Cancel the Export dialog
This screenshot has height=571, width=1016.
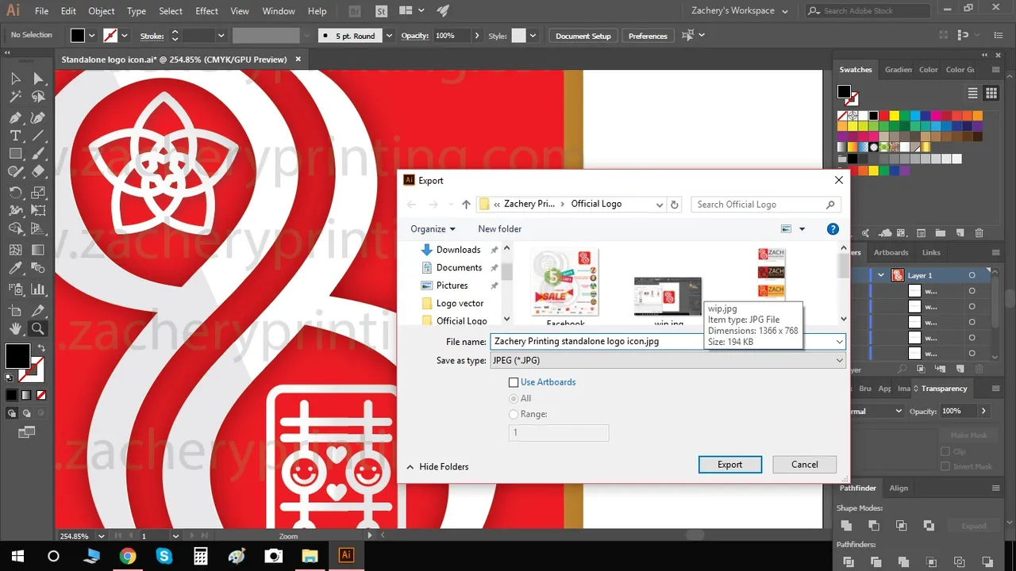point(804,465)
